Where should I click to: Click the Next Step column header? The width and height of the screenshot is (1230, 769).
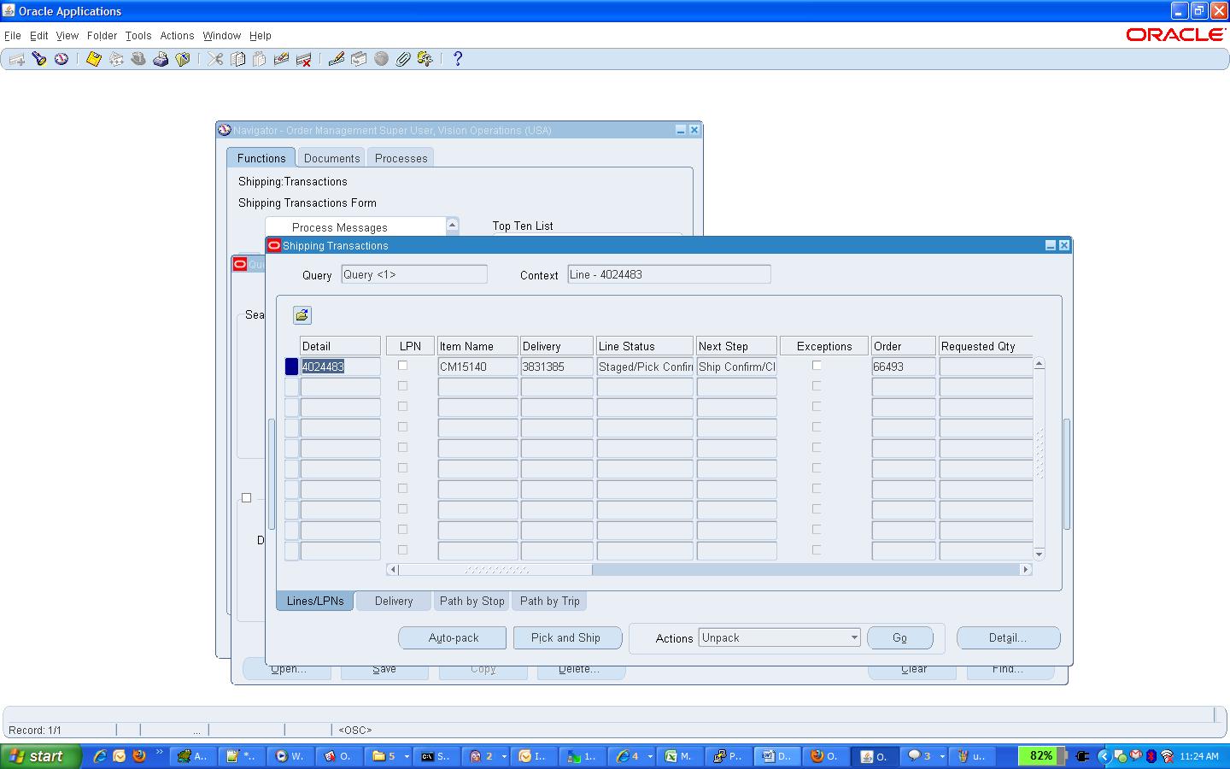pyautogui.click(x=736, y=346)
